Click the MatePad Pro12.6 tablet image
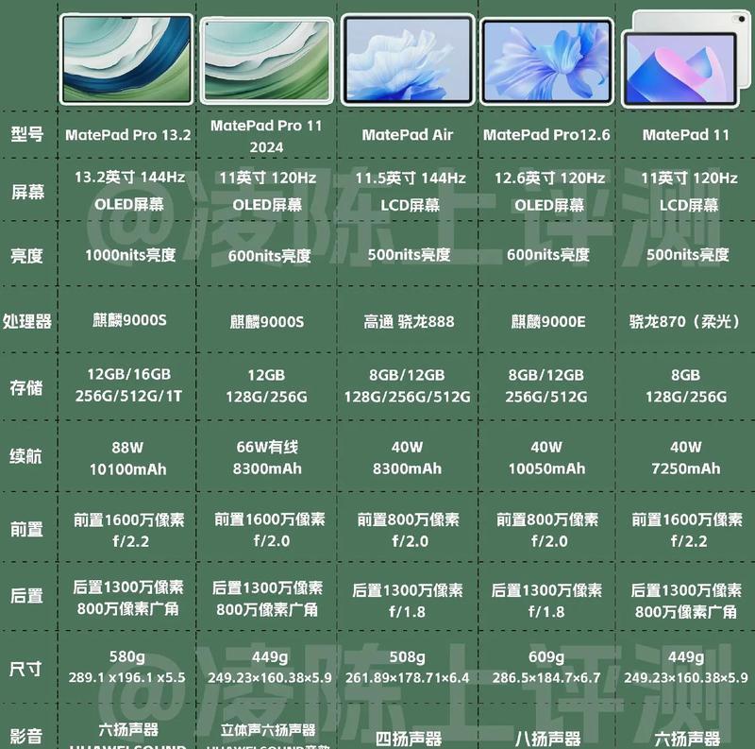 pyautogui.click(x=546, y=61)
